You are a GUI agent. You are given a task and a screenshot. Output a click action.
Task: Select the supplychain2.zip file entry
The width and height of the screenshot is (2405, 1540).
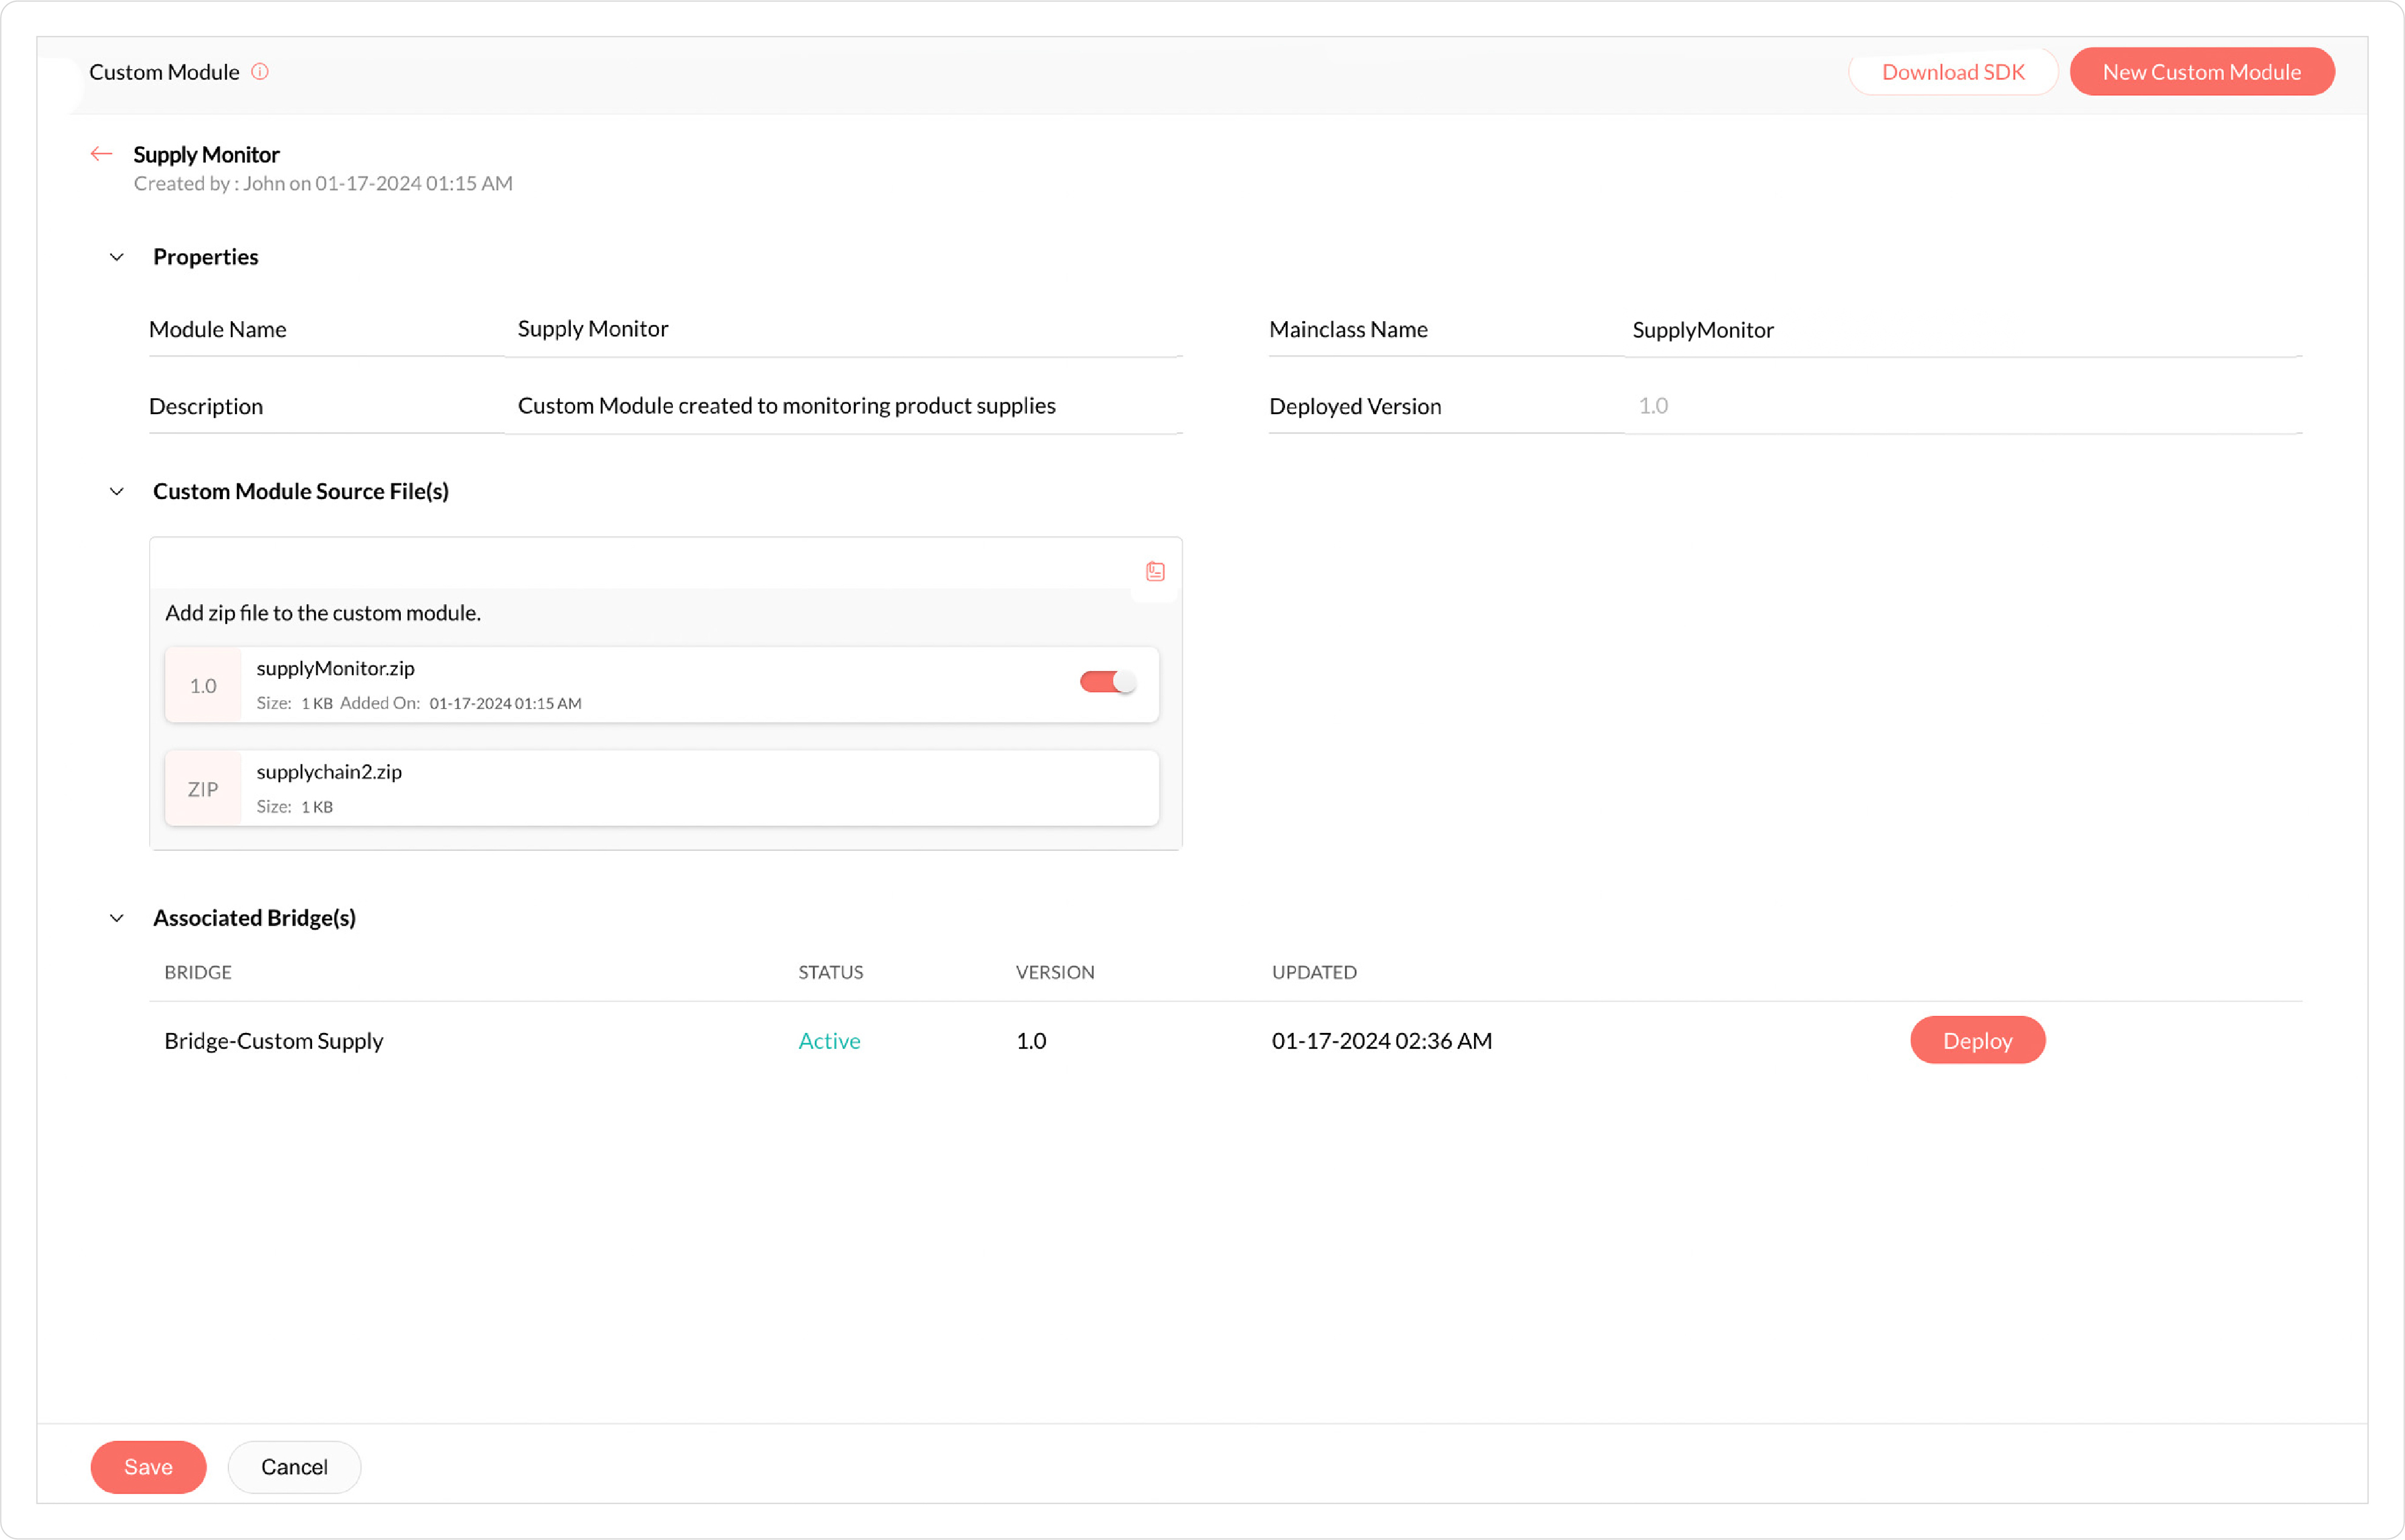click(660, 788)
